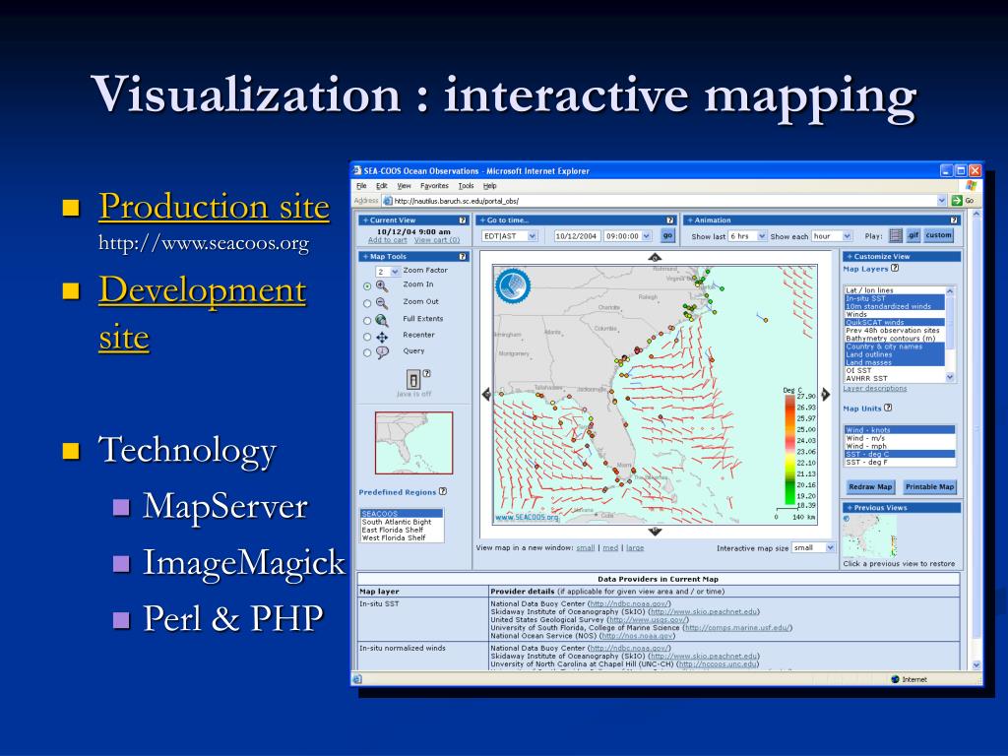Click help icon next to Map Layers
This screenshot has width=1008, height=756.
pyautogui.click(x=895, y=269)
